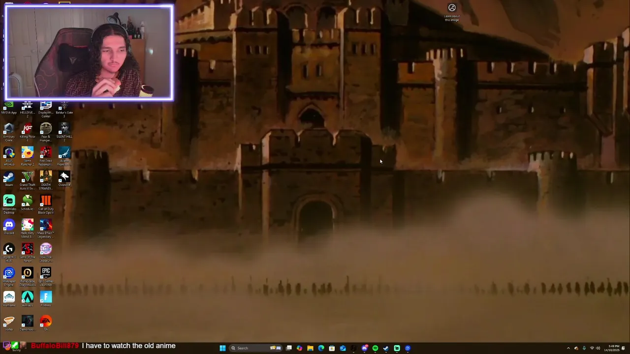
Task: Open Copilot from the taskbar
Action: click(x=299, y=348)
